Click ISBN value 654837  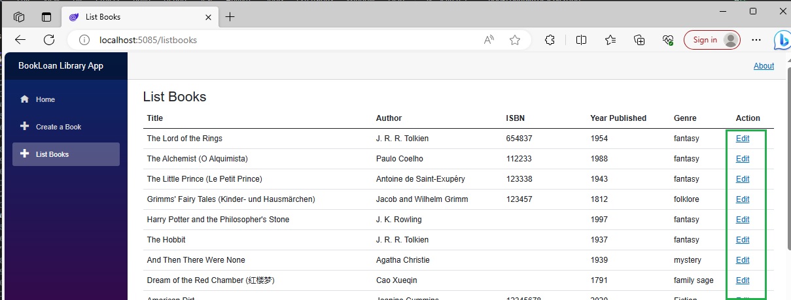(x=519, y=139)
